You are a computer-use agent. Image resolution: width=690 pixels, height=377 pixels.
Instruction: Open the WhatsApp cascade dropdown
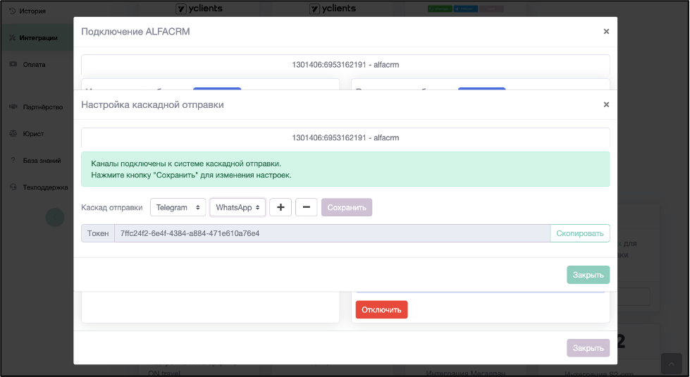[238, 207]
